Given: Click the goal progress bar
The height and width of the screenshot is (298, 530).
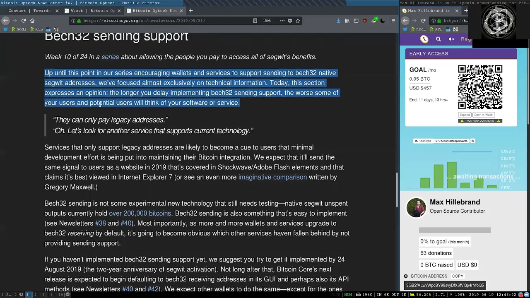Looking at the screenshot, I should pos(455,230).
